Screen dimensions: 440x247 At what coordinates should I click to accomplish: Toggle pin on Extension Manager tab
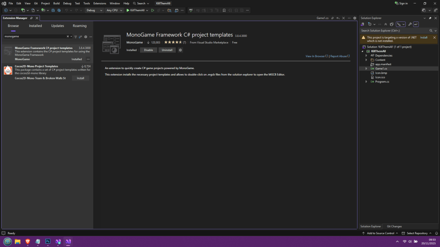click(x=31, y=18)
